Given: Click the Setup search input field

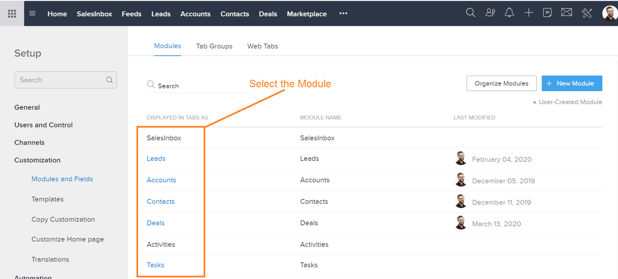Looking at the screenshot, I should (66, 80).
